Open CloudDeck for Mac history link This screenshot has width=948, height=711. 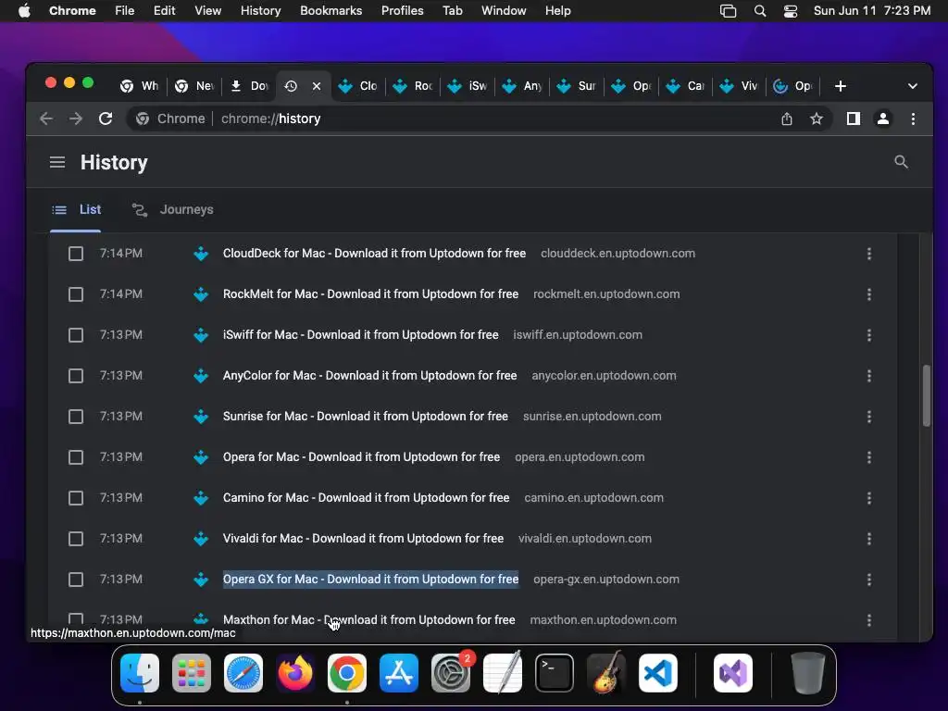click(374, 254)
